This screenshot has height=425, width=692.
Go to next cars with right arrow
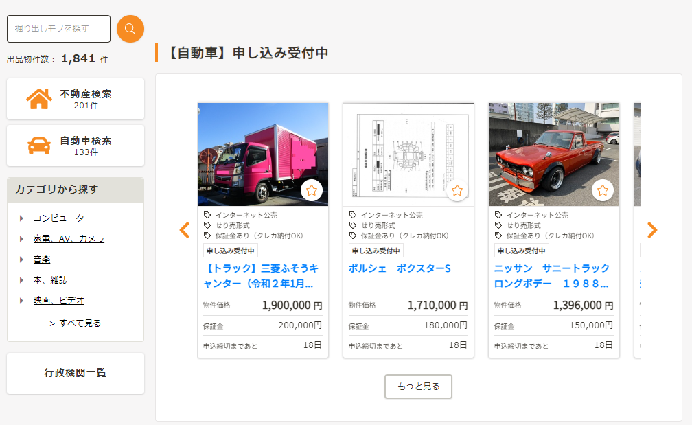[652, 230]
